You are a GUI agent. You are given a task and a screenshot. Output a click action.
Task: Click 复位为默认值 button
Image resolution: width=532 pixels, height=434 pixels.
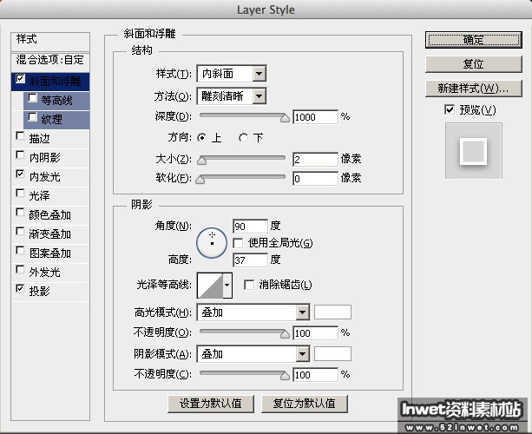[x=305, y=404]
